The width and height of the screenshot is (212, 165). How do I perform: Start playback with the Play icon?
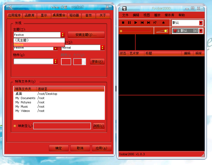[x=136, y=23]
